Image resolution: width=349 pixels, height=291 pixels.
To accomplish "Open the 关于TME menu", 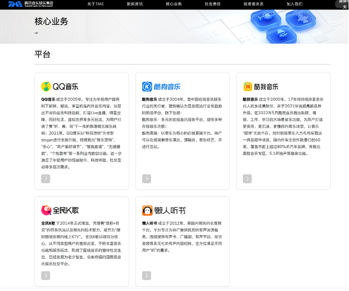I will [x=96, y=4].
